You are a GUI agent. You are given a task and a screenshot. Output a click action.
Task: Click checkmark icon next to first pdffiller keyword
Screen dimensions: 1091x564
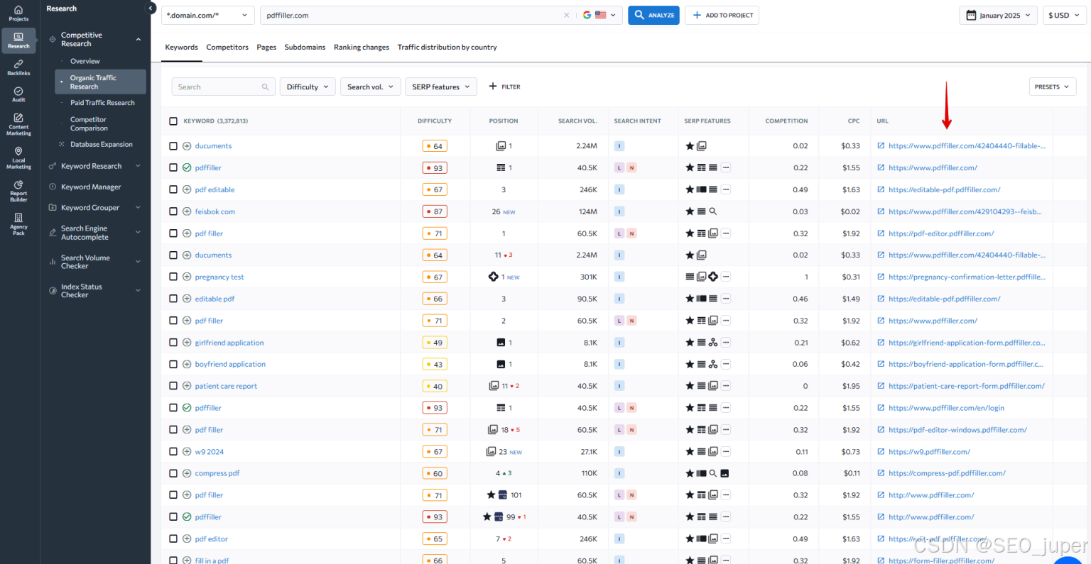tap(187, 168)
